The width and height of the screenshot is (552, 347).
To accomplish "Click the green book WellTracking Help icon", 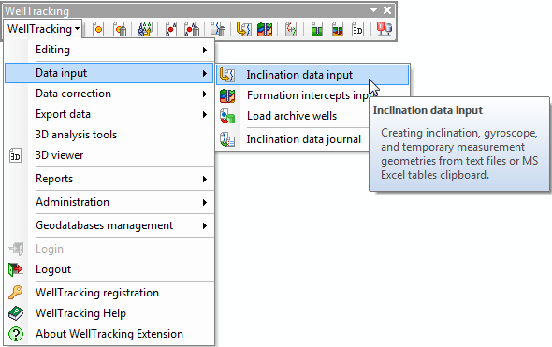I will (16, 313).
